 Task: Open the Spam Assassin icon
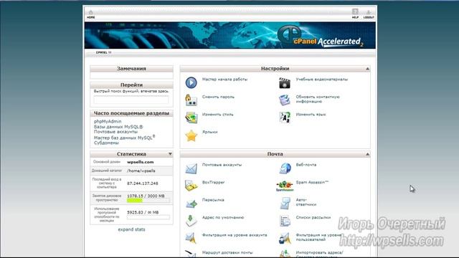pyautogui.click(x=285, y=186)
